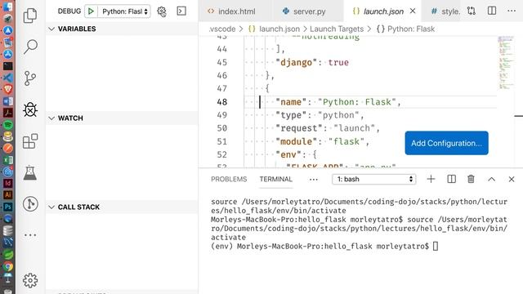523x294 pixels.
Task: Open editor More Actions ellipsis
Action: (x=512, y=11)
